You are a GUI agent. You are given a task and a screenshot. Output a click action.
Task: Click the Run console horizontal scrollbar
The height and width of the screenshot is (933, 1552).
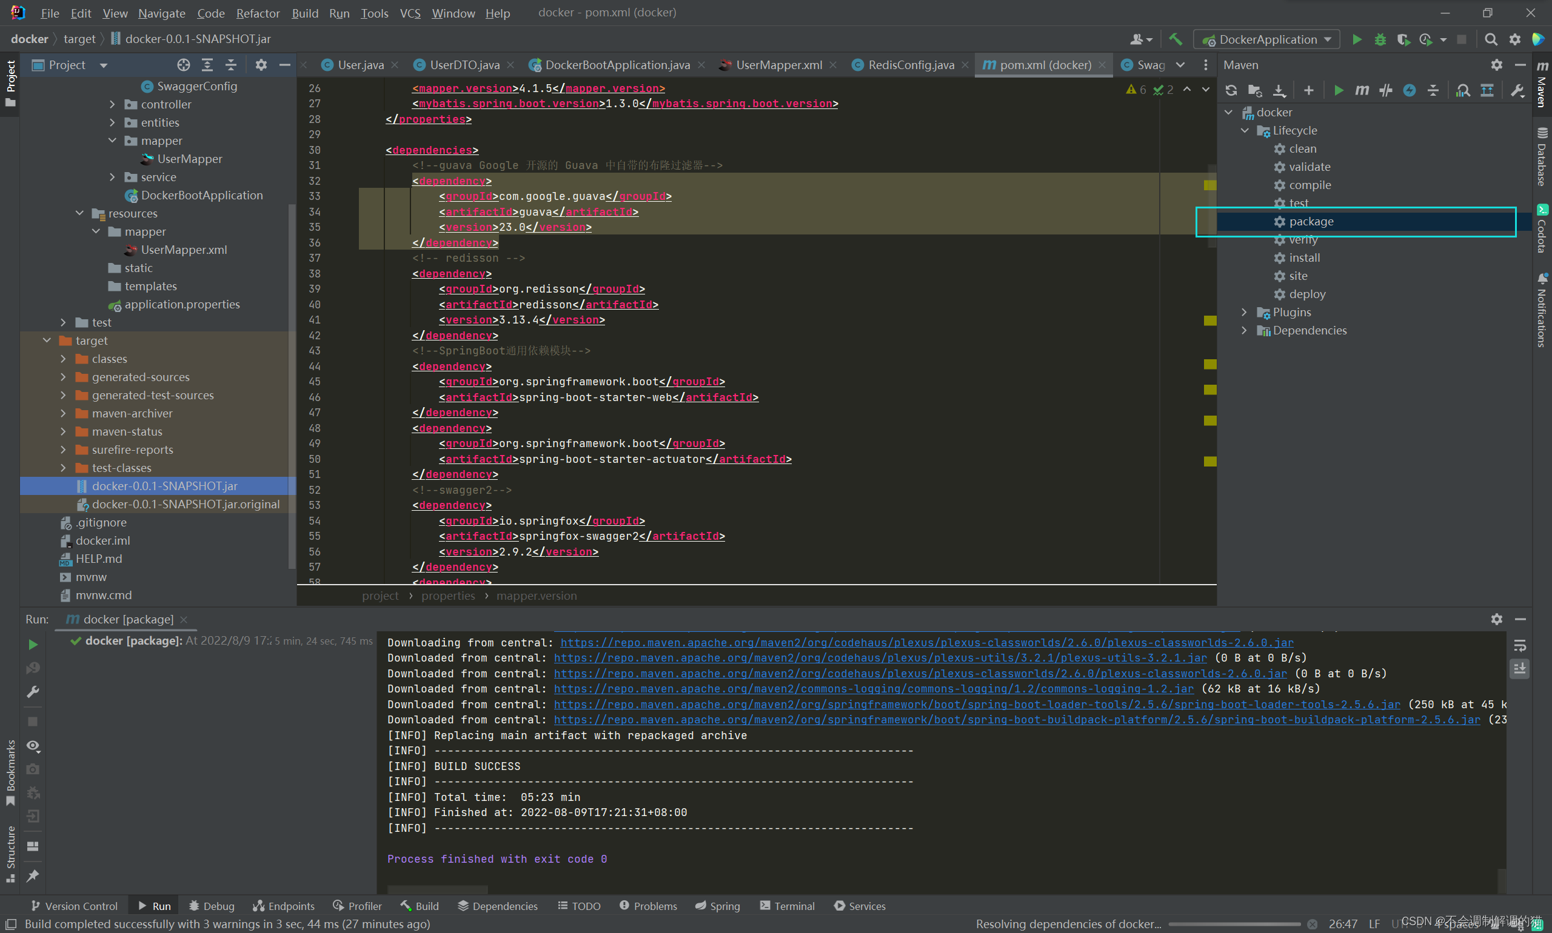click(437, 889)
